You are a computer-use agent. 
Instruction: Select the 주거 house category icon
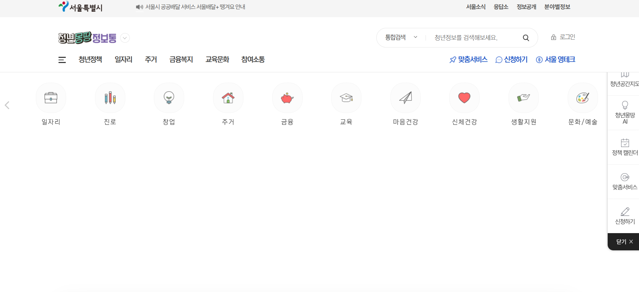click(228, 98)
